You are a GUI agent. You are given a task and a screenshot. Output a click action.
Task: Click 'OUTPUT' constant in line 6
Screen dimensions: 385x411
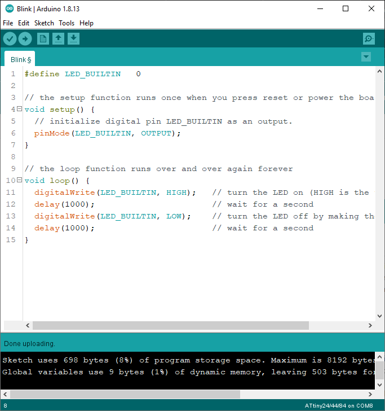156,133
